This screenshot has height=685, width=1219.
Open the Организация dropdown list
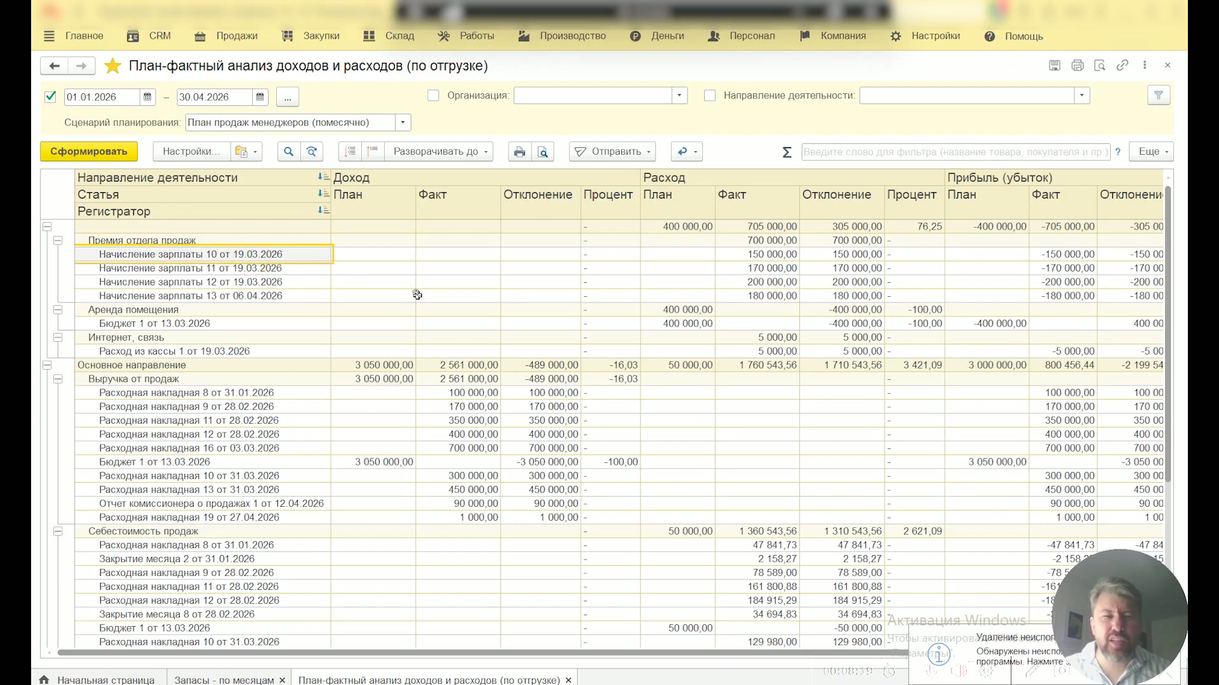point(679,96)
